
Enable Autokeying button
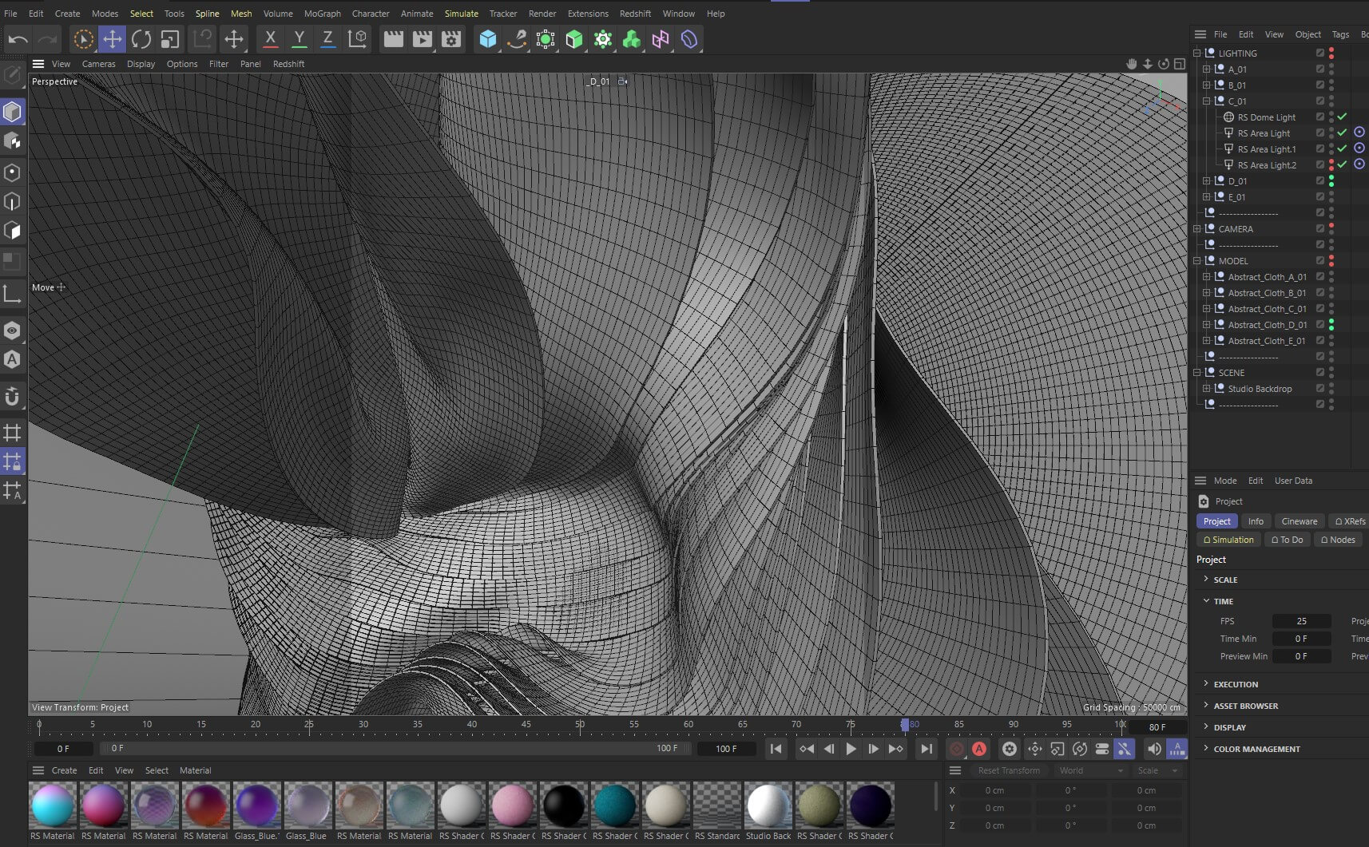pyautogui.click(x=979, y=749)
